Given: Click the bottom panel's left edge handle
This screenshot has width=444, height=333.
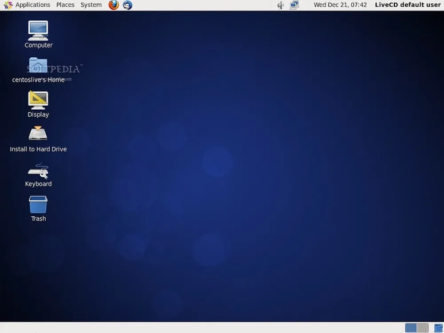Looking at the screenshot, I should tap(2, 328).
